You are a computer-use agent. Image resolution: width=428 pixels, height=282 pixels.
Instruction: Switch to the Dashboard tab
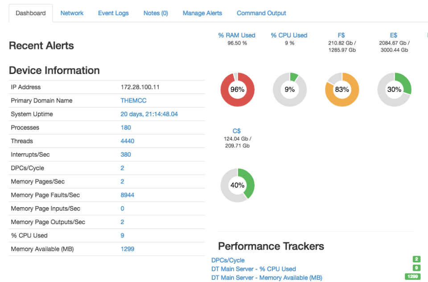31,13
